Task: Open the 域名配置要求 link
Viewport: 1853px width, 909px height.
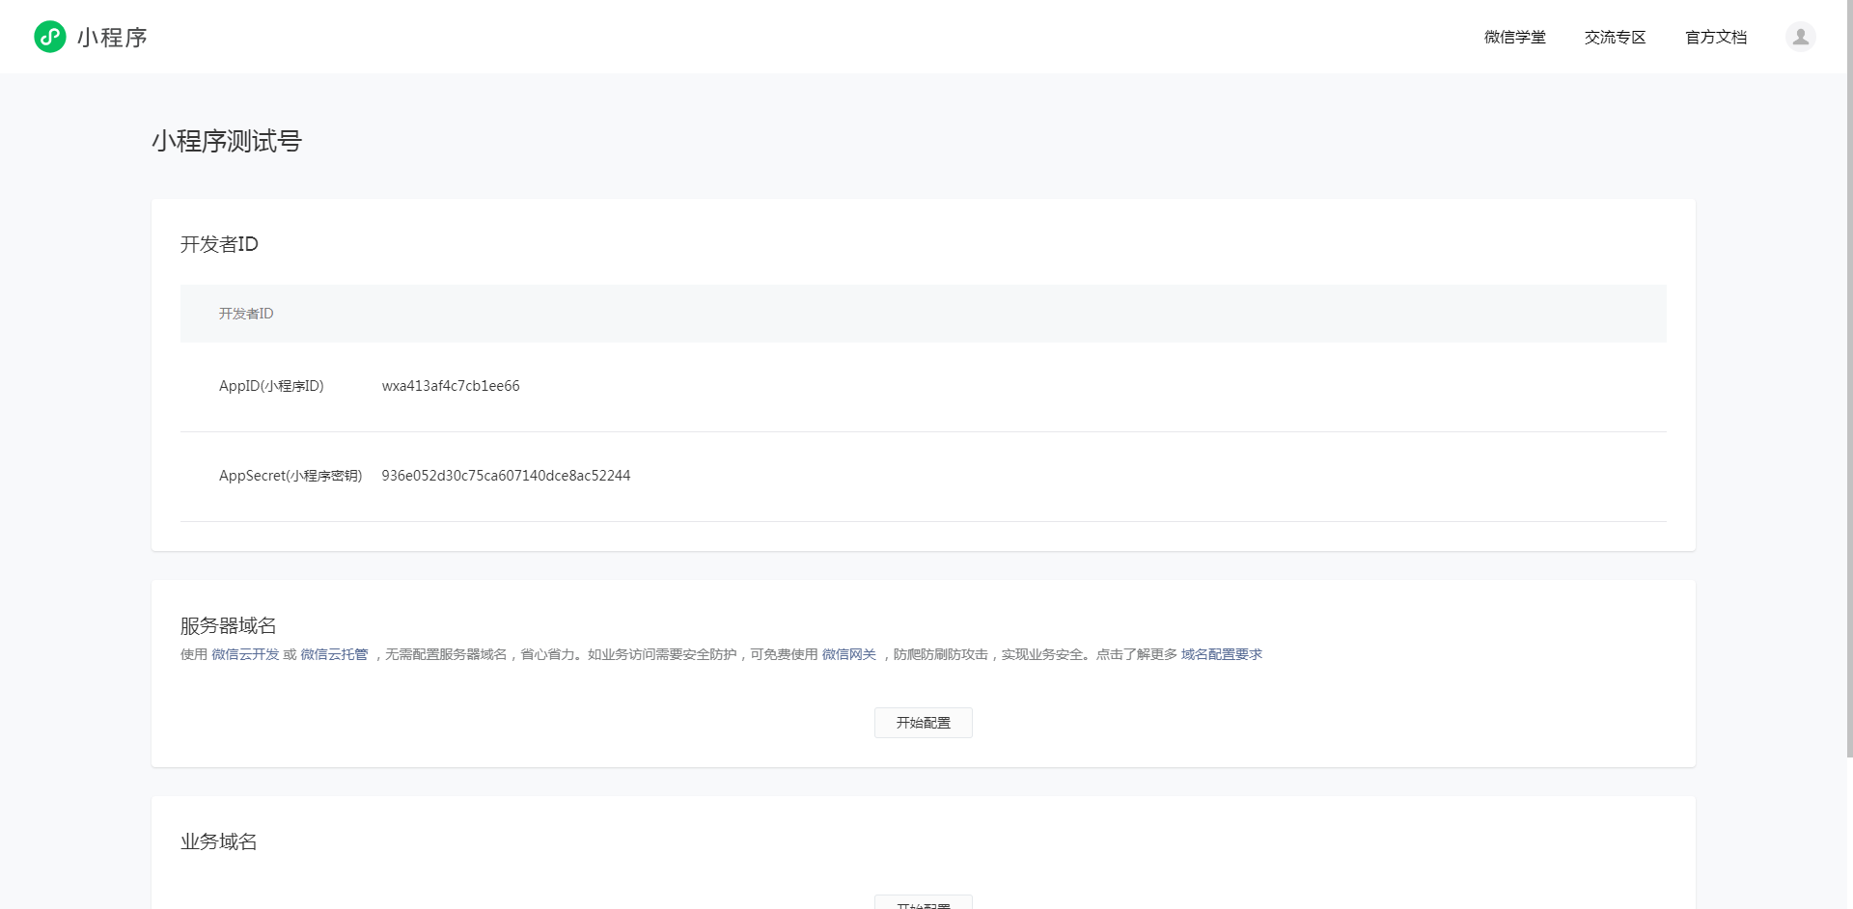Action: point(1221,654)
